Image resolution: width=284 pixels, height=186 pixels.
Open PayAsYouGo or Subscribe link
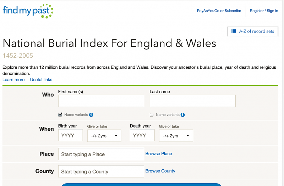coord(219,11)
